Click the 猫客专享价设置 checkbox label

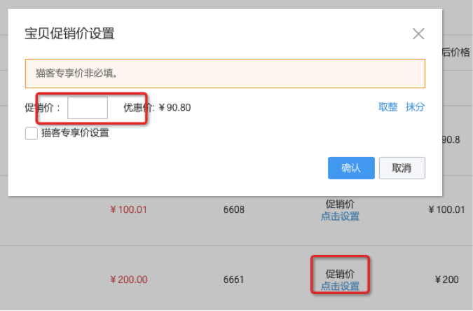75,132
